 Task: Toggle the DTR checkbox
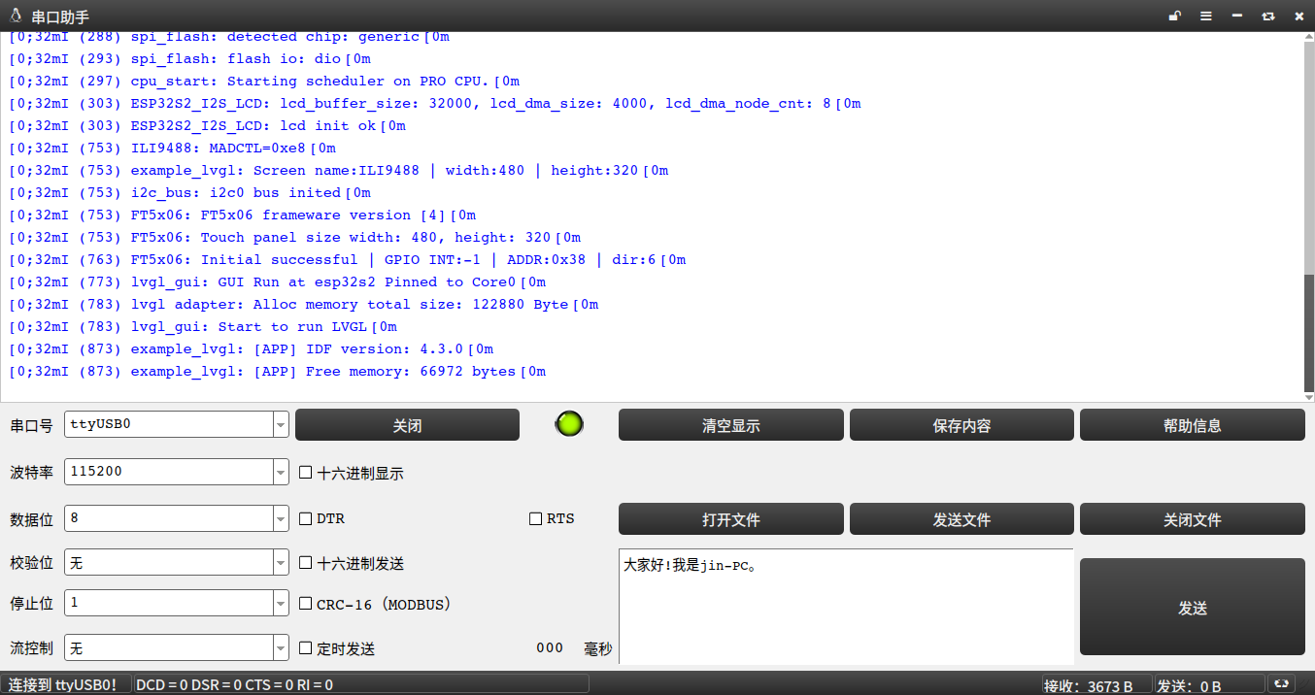point(305,518)
